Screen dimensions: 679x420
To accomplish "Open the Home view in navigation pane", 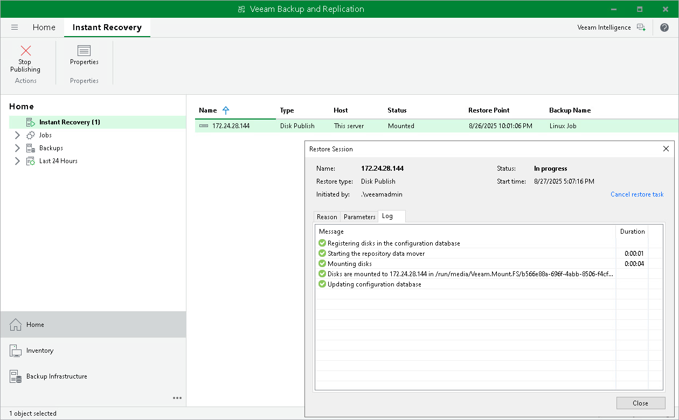I will [93, 325].
